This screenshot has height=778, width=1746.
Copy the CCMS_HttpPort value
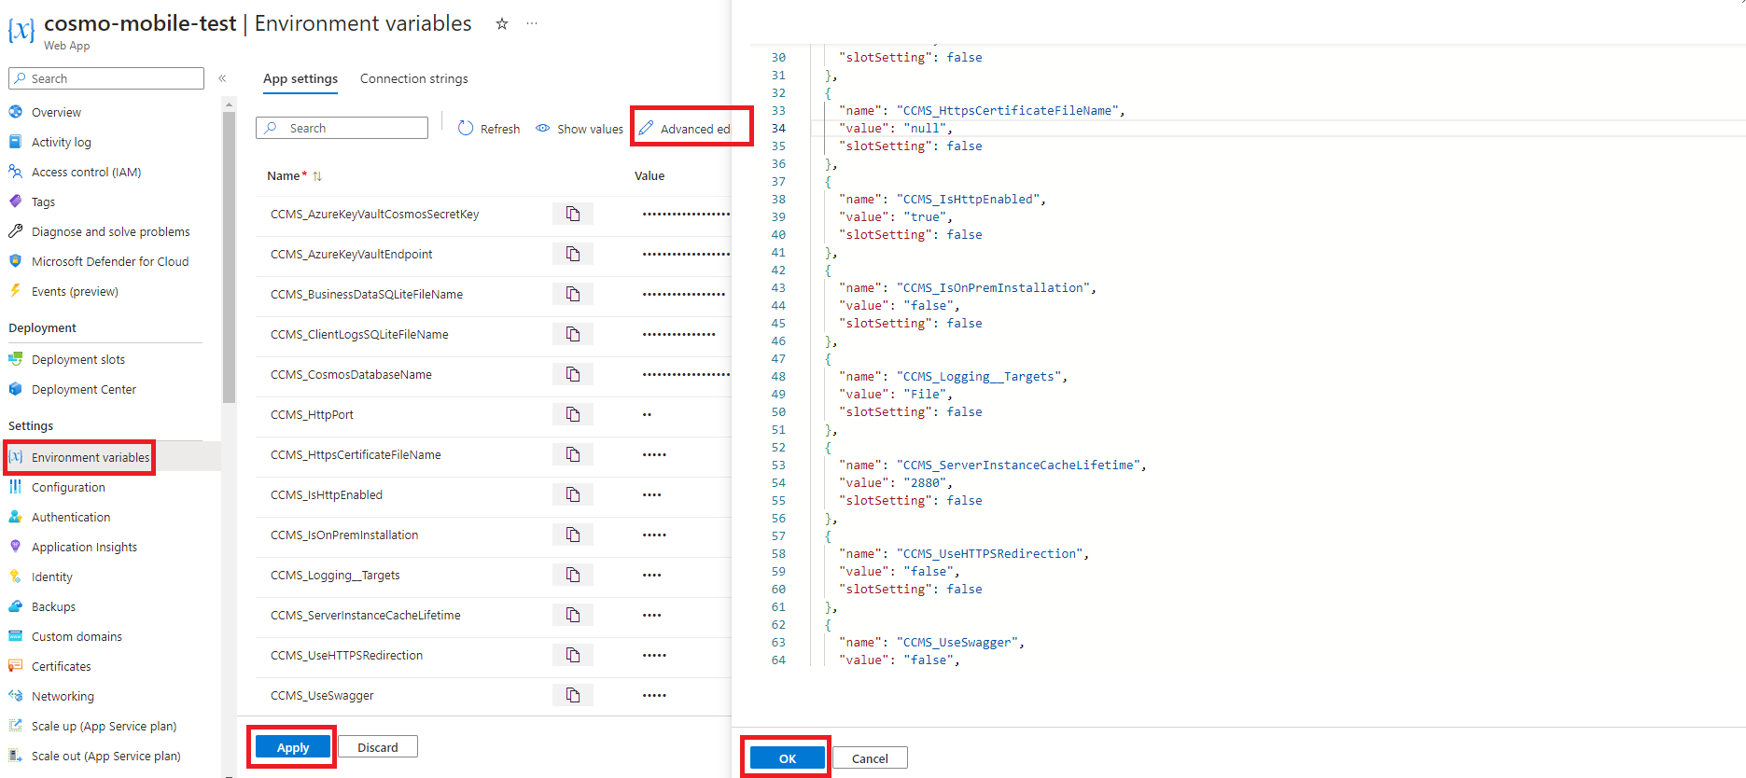(573, 414)
